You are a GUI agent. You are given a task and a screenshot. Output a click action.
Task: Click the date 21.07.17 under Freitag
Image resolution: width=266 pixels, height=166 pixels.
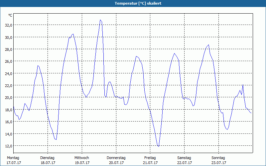click(150, 163)
